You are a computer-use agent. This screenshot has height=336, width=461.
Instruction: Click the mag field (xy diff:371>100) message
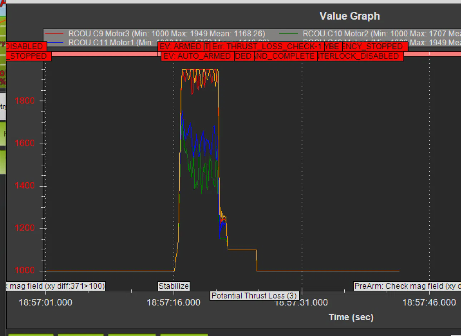click(56, 286)
